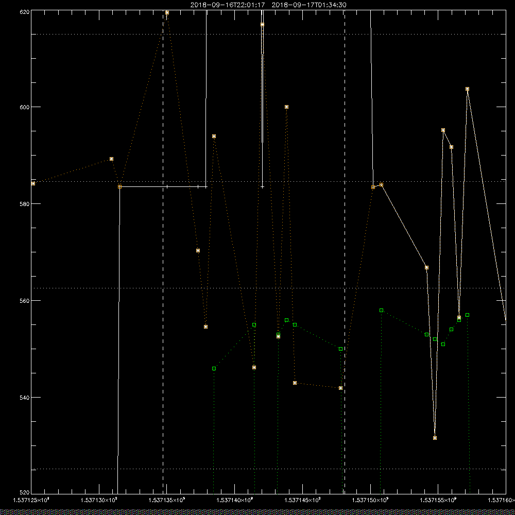Select y-axis label 600
Viewport: 515px width, 515px height.
point(25,107)
